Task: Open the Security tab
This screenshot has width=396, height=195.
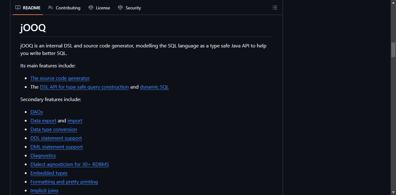Action: coord(129,8)
